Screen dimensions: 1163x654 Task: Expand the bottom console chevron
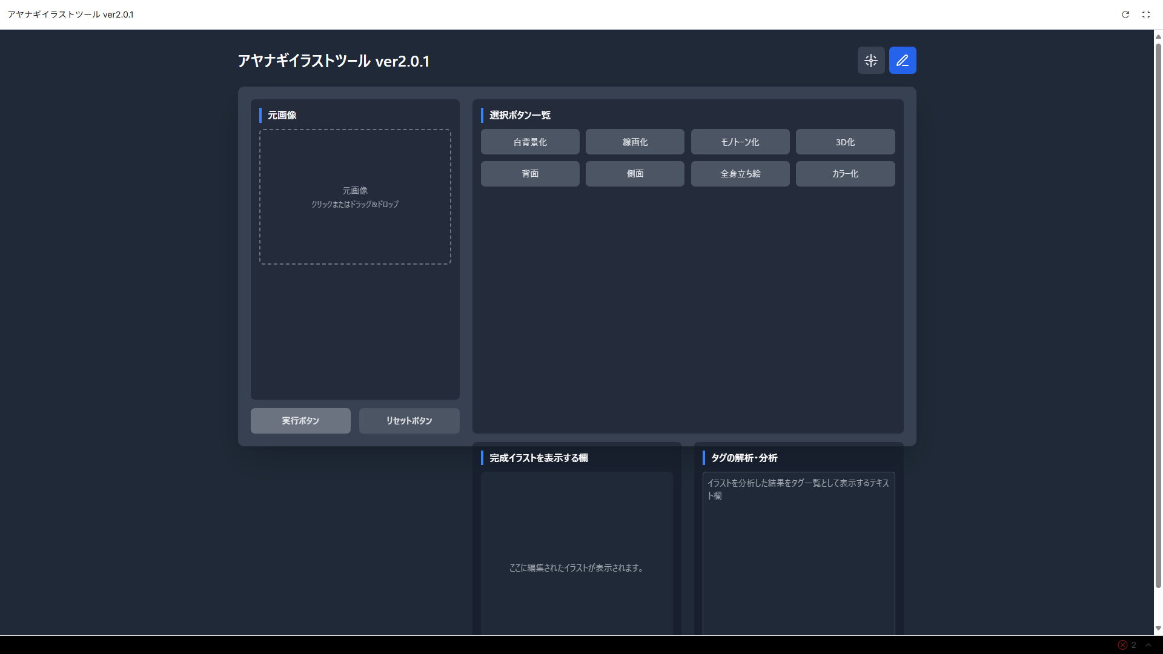pyautogui.click(x=1148, y=645)
